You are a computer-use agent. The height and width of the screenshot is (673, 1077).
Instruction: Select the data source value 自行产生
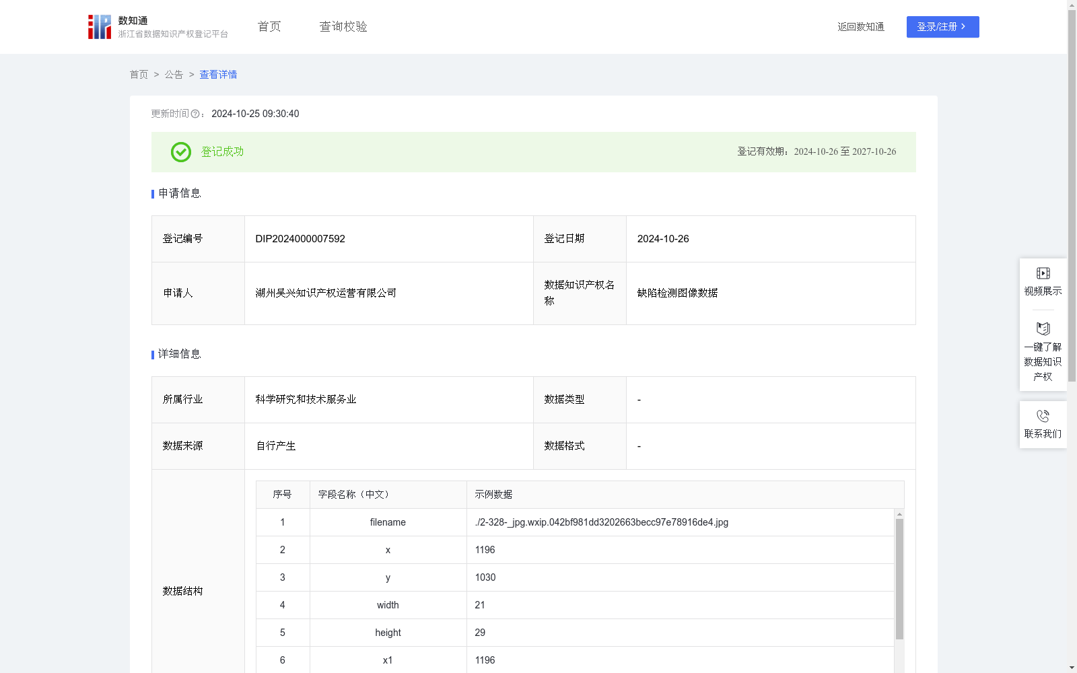(x=276, y=446)
